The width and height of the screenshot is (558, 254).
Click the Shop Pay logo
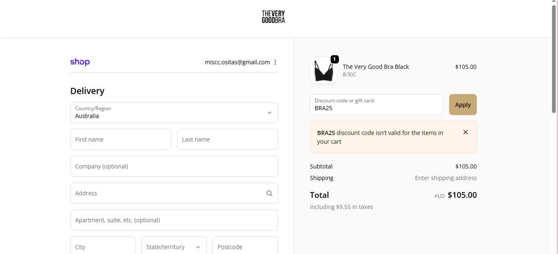pos(80,62)
